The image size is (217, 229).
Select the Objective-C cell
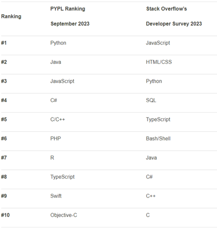(64, 215)
